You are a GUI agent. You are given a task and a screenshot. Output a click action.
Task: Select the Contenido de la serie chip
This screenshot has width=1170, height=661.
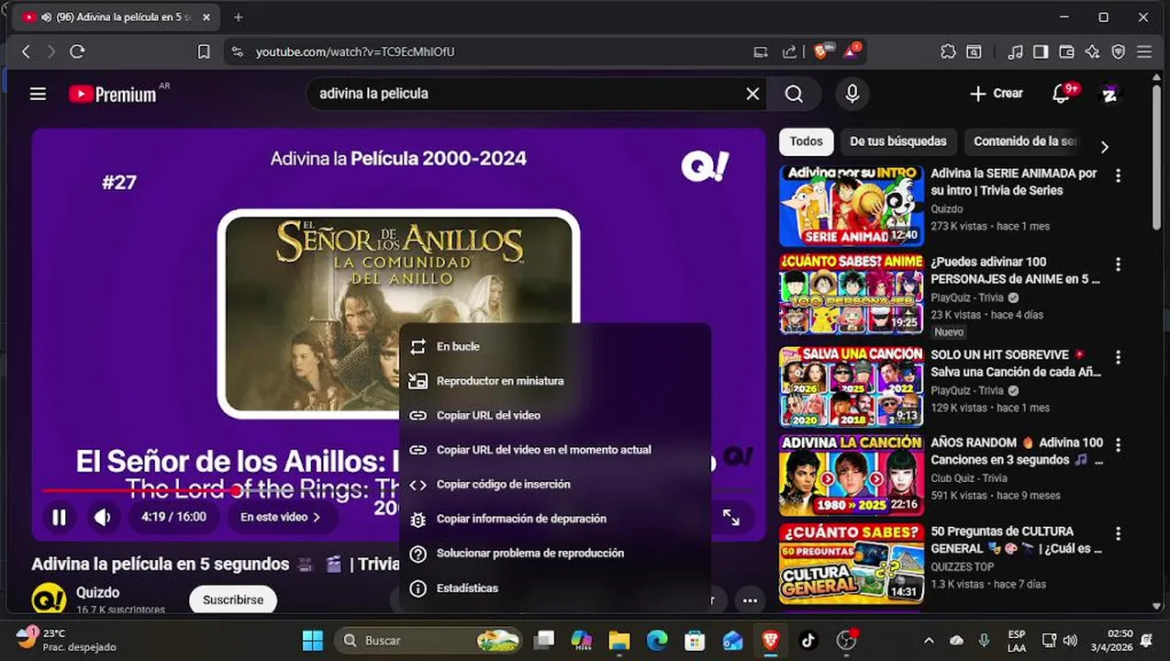[x=1026, y=141]
